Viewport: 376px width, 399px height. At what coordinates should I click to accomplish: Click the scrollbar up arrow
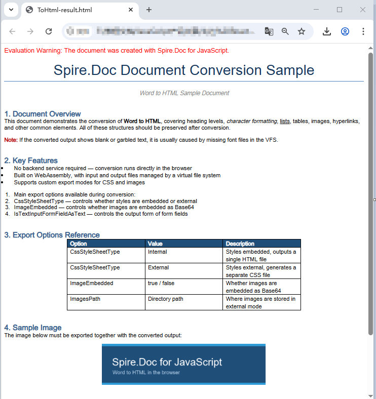tap(370, 48)
